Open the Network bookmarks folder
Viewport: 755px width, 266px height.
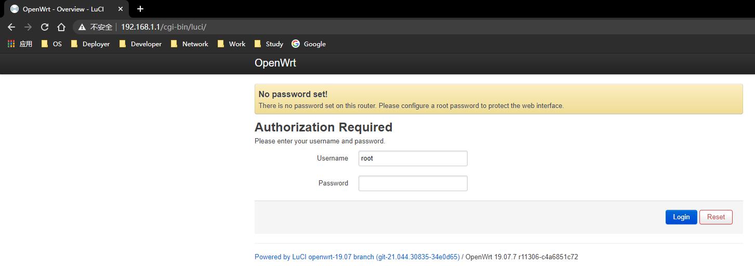[190, 44]
